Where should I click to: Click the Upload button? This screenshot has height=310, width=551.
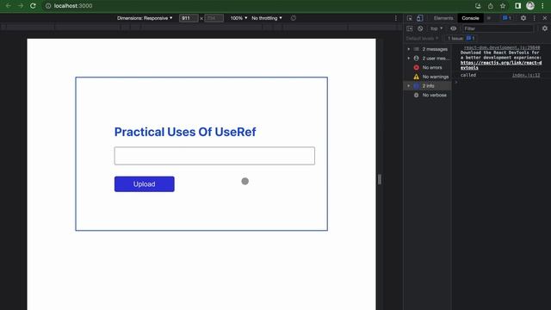[x=144, y=184]
